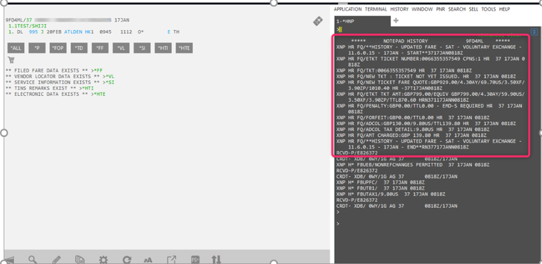542x264 pixels.
Task: Click the pencil edit icon in bottom toolbar
Action: pyautogui.click(x=56, y=259)
